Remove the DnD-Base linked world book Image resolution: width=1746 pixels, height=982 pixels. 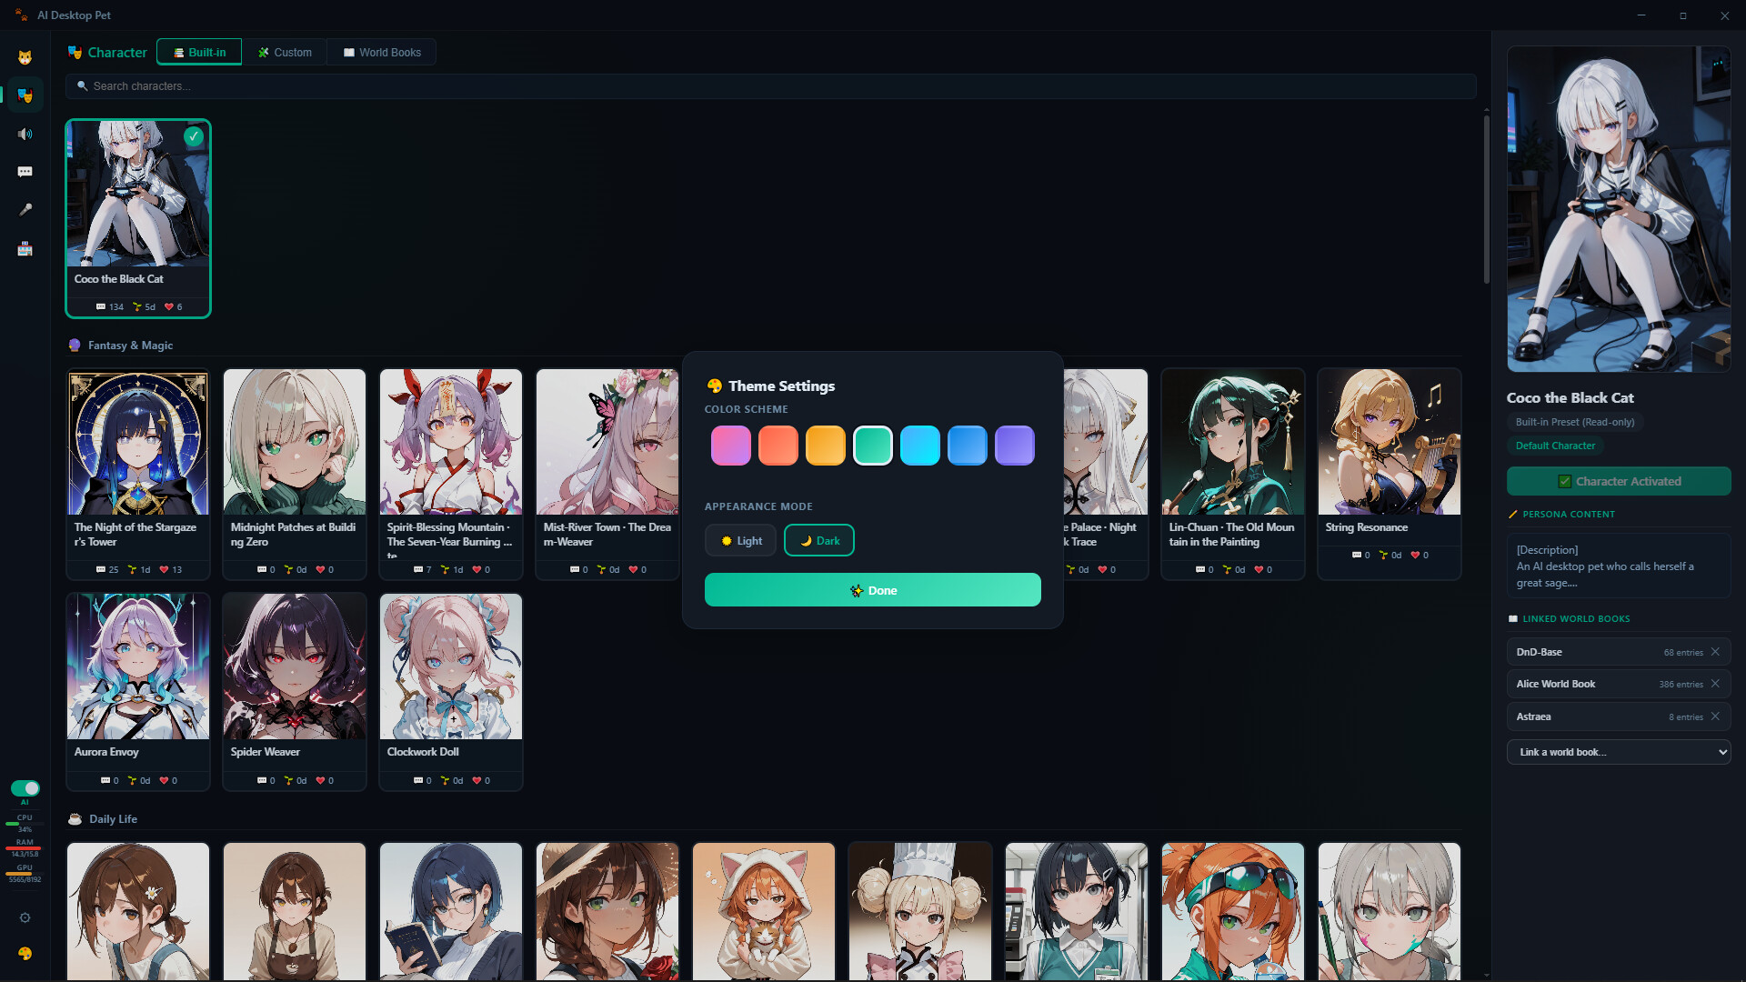[x=1715, y=652]
